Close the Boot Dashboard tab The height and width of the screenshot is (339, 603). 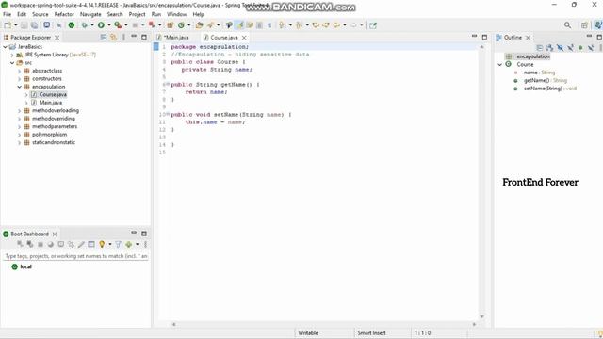55,234
